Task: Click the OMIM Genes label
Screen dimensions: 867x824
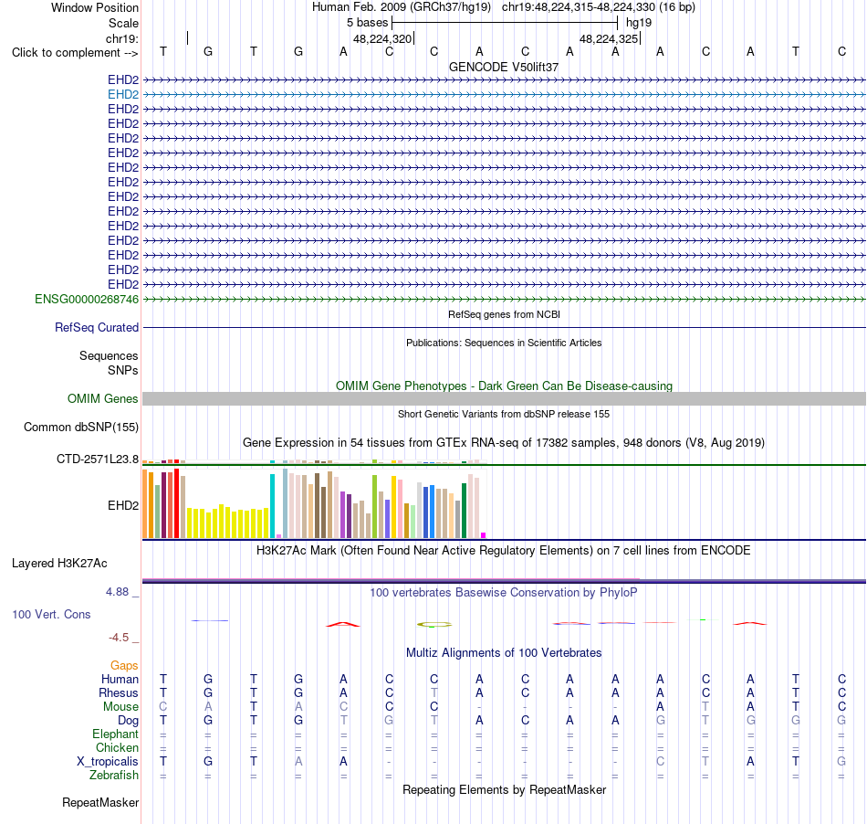Action: pyautogui.click(x=102, y=399)
